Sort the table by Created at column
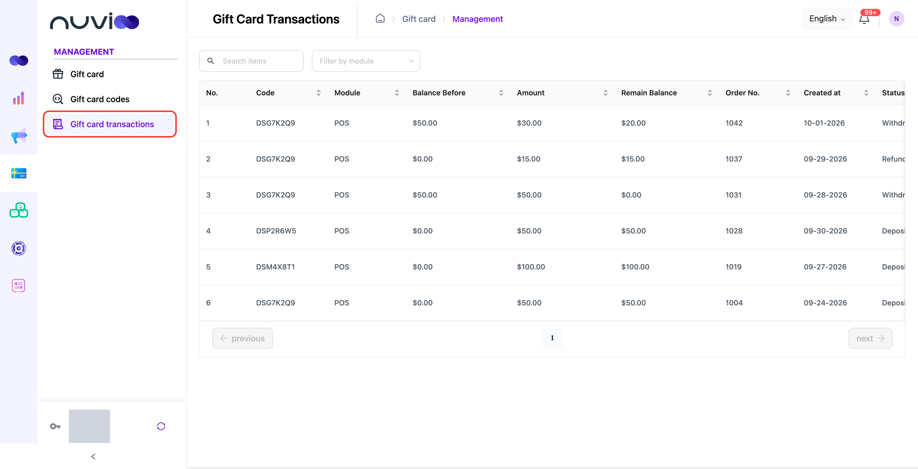918x469 pixels. pos(866,93)
